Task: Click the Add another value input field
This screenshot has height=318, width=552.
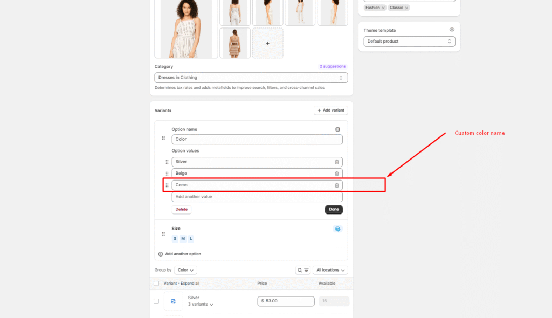Action: (257, 197)
